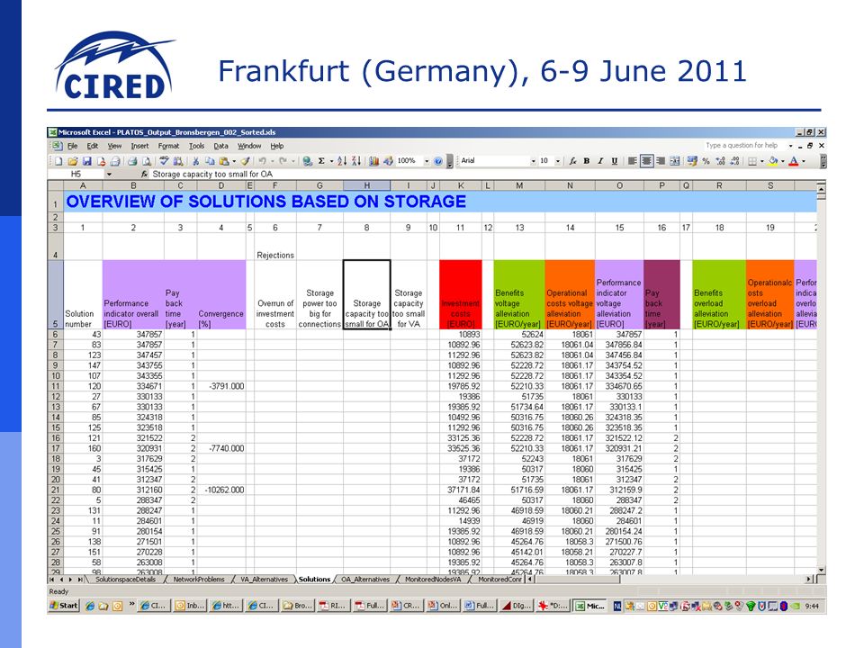
Task: Click the Windows Start button
Action: (64, 606)
